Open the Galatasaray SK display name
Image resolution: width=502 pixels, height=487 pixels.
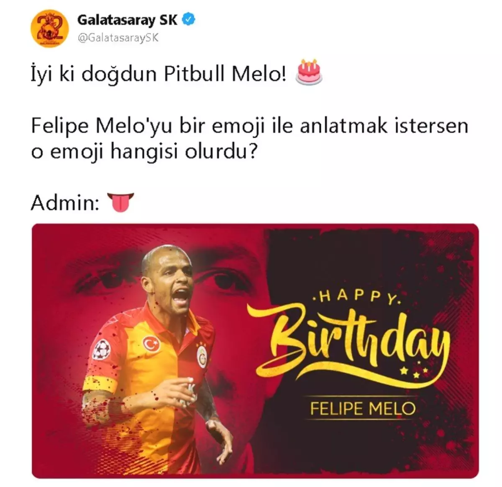point(127,20)
